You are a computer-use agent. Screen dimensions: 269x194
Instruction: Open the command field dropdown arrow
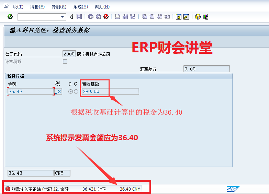63,17
